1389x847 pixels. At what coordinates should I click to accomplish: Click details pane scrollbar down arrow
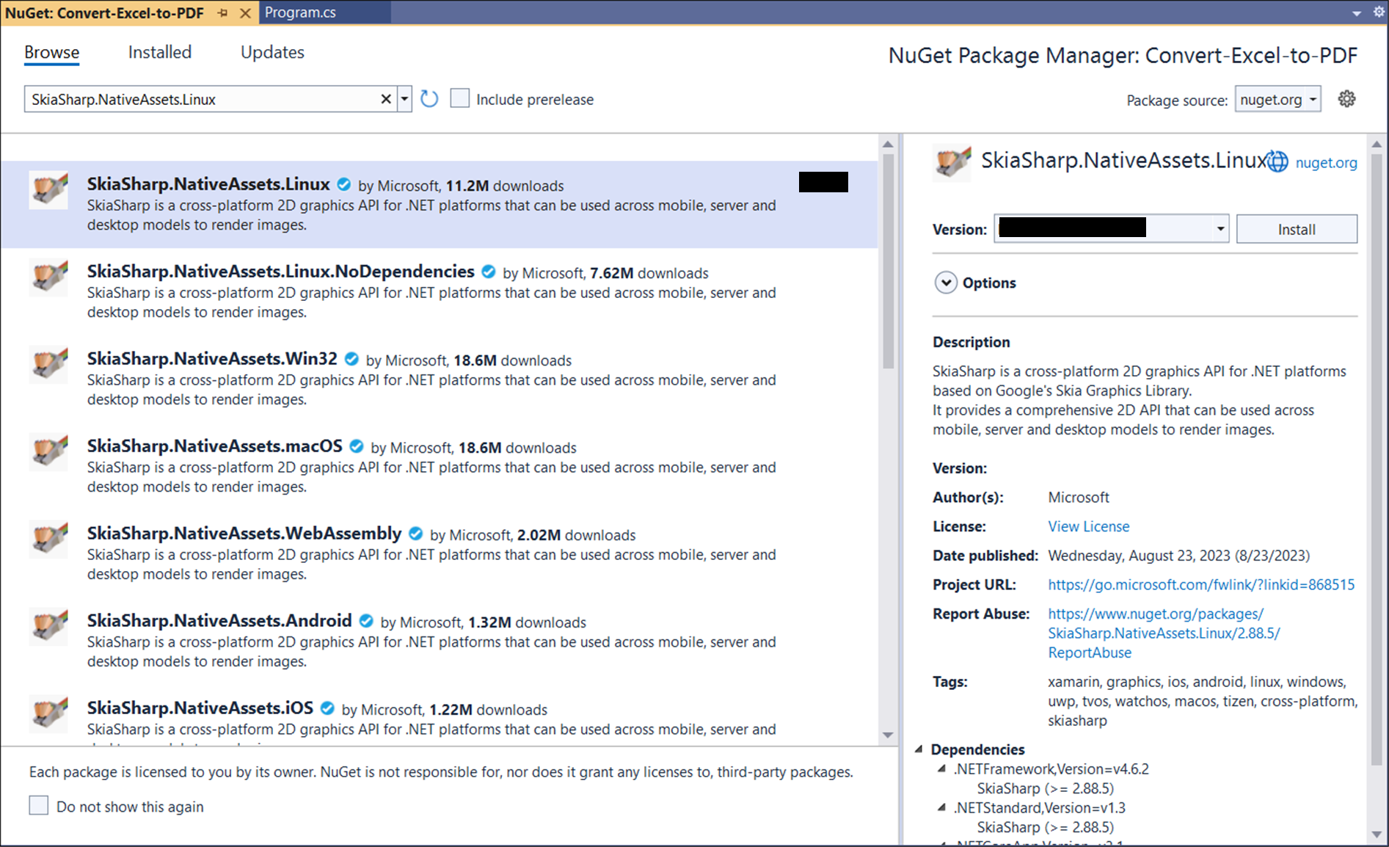(1377, 835)
